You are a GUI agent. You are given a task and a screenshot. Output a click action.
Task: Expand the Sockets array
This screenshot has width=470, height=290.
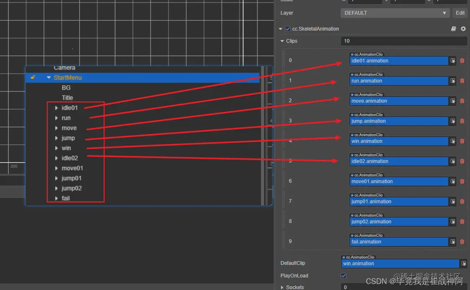(282, 287)
